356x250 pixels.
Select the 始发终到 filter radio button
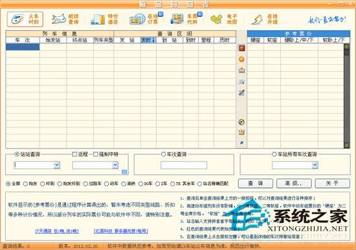60,183
